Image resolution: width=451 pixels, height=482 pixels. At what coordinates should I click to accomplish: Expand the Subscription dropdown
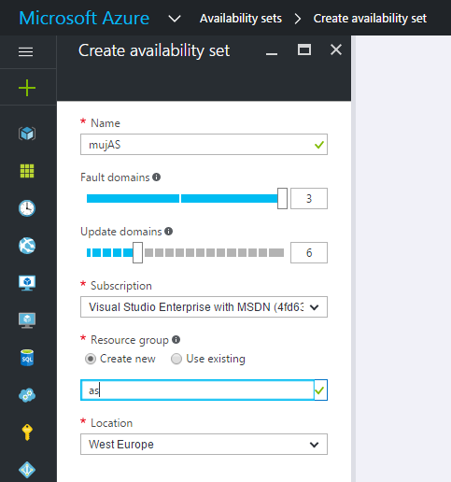click(x=204, y=307)
